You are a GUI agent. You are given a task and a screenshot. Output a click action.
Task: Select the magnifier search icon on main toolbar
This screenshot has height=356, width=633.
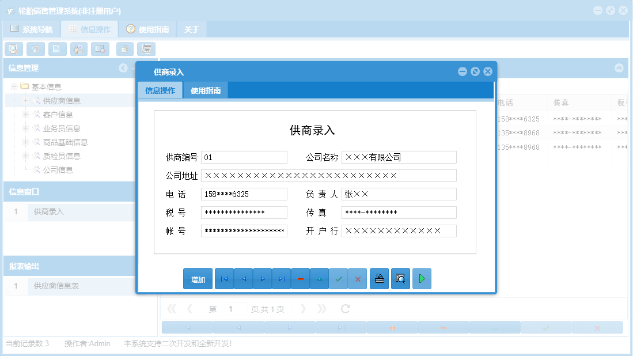(x=13, y=49)
